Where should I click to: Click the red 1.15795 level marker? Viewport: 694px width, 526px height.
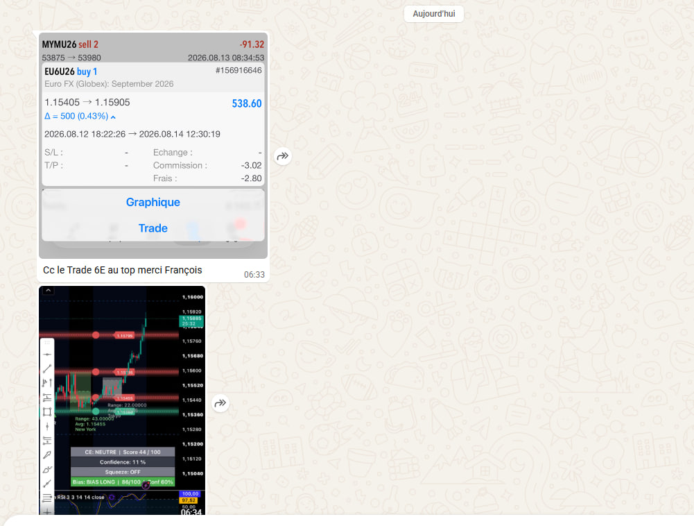(124, 335)
